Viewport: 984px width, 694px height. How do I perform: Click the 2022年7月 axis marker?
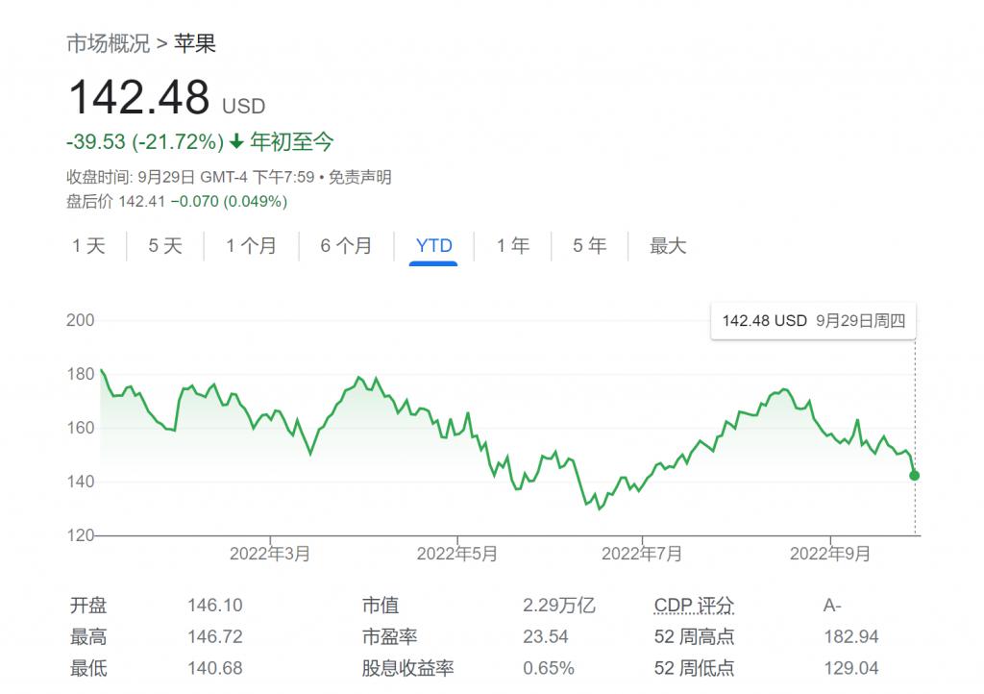point(642,554)
